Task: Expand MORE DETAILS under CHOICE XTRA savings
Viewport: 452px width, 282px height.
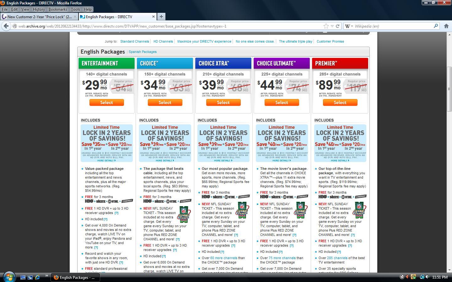Action: point(223,160)
